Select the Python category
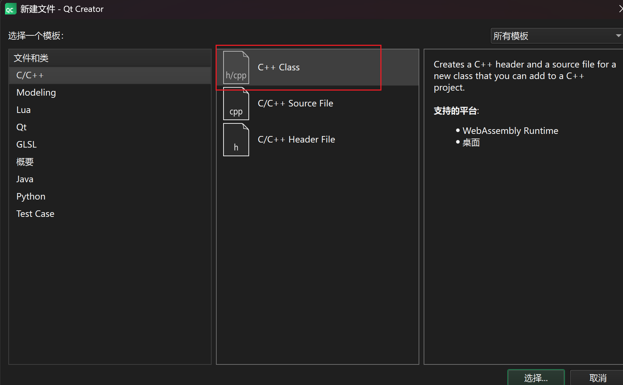Image resolution: width=623 pixels, height=385 pixels. (x=110, y=197)
